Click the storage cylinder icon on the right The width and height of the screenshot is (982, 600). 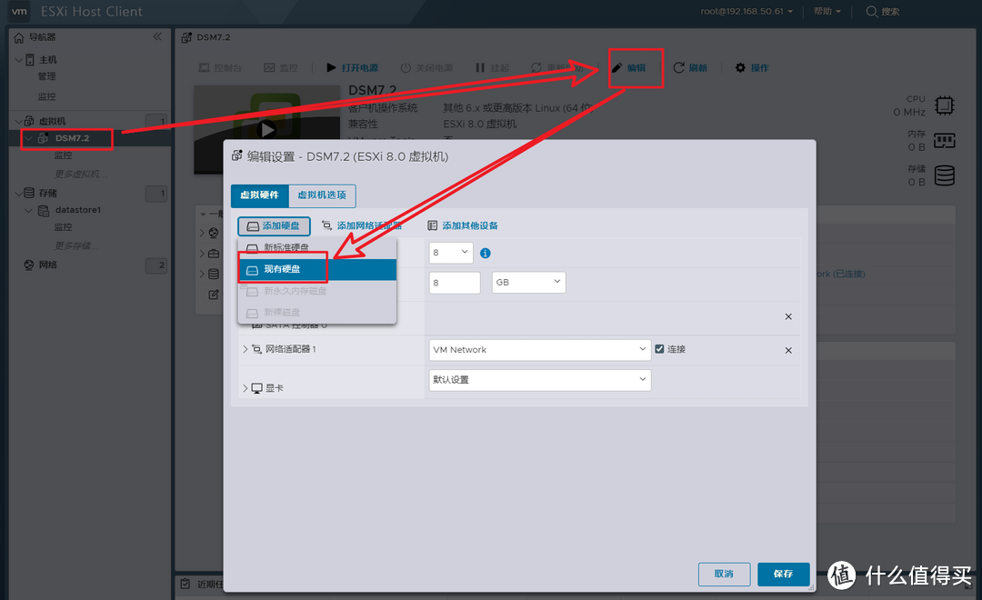(945, 175)
